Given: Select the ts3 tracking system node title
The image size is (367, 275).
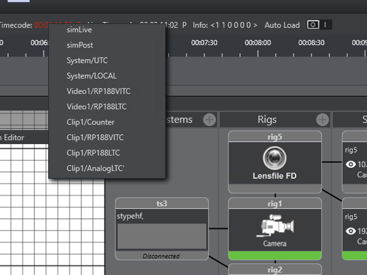Looking at the screenshot, I should [162, 204].
